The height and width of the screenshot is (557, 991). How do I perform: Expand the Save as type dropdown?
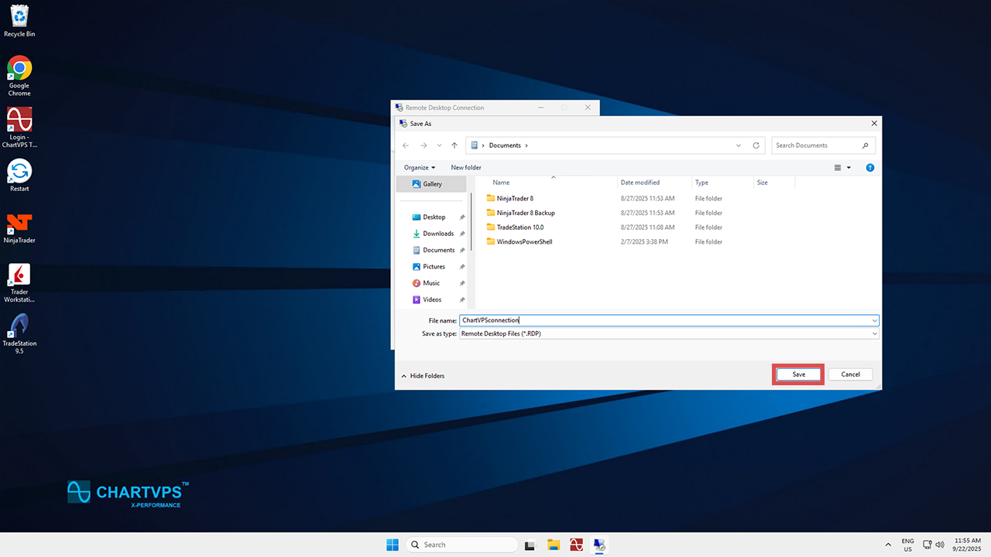tap(875, 334)
